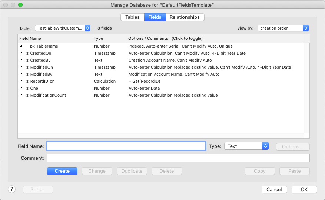325x200 pixels.
Task: Open the Table selection dropdown
Action: [x=63, y=28]
